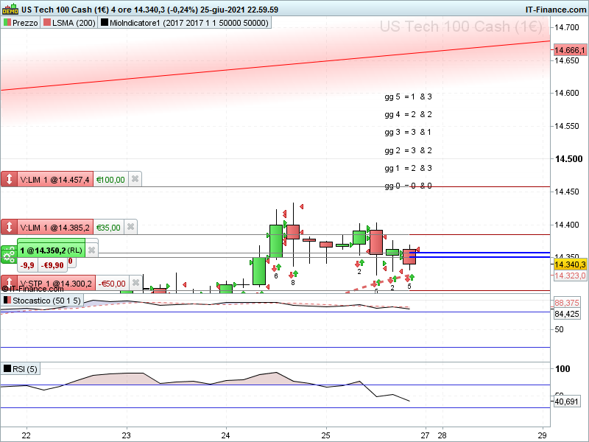Click the 'gg 3 = 3 & 1' annotation
The width and height of the screenshot is (589, 442).
[408, 132]
